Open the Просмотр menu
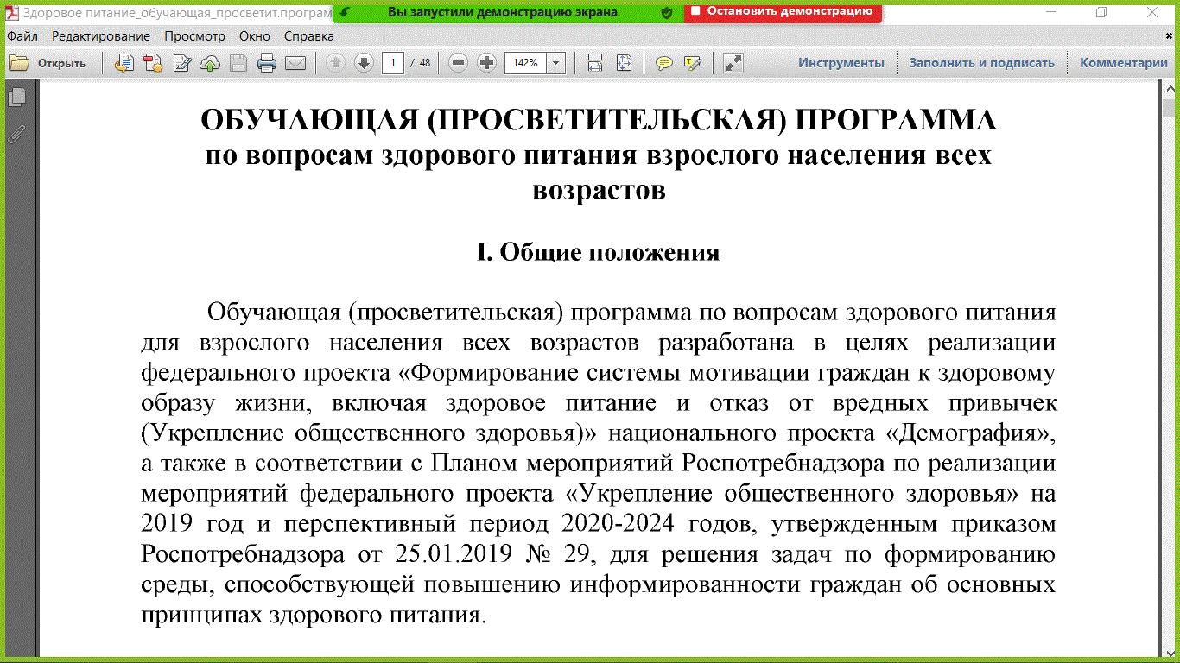 (x=194, y=36)
